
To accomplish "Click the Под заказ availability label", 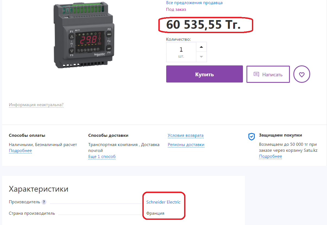I will (x=176, y=9).
